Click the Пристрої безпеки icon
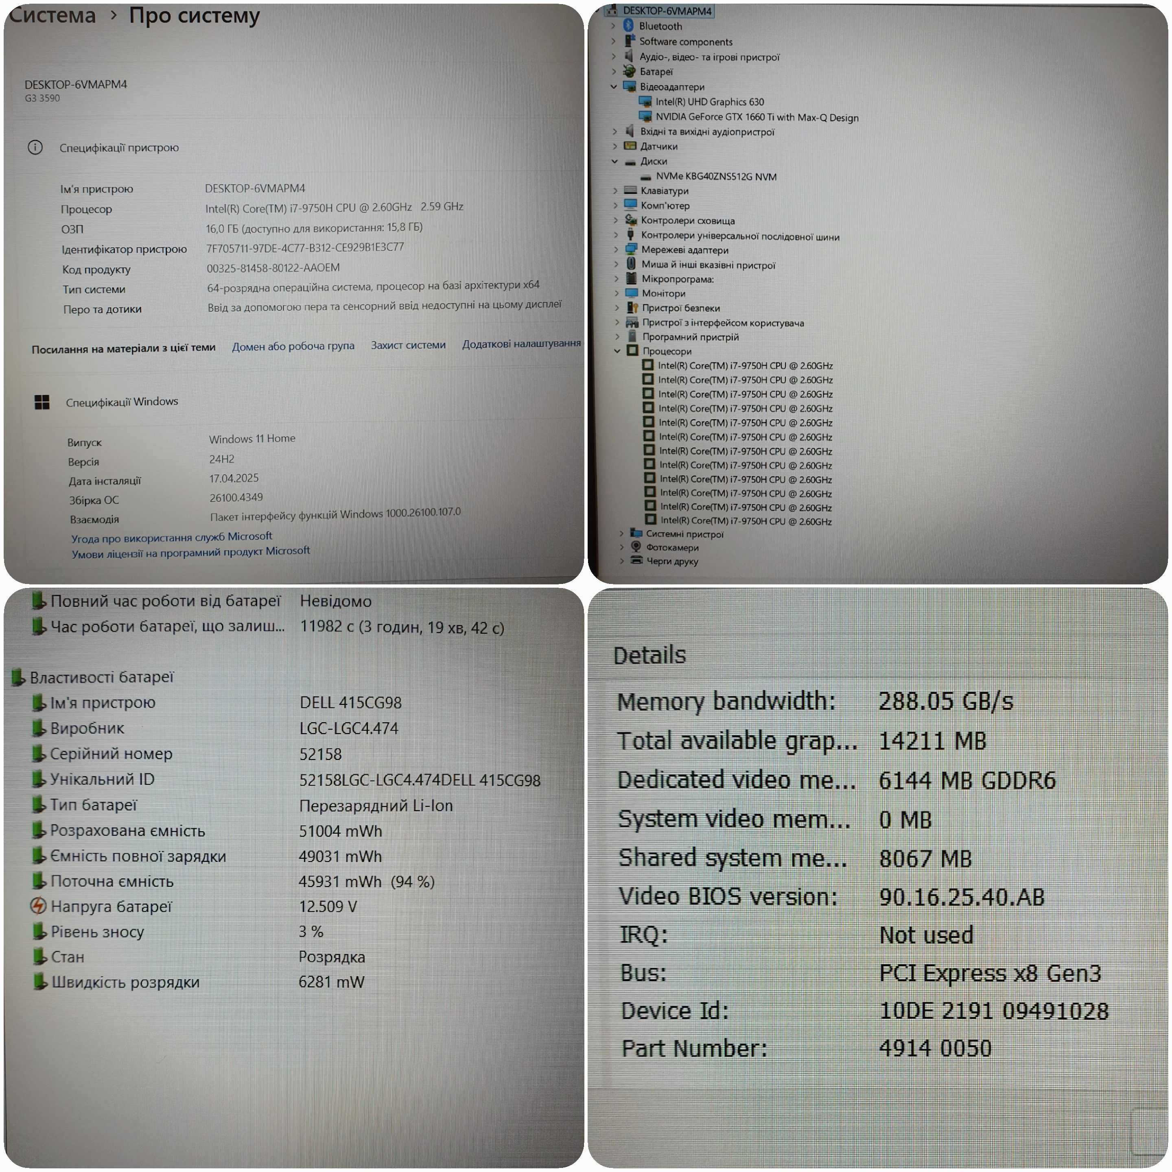The height and width of the screenshot is (1172, 1172). (632, 308)
